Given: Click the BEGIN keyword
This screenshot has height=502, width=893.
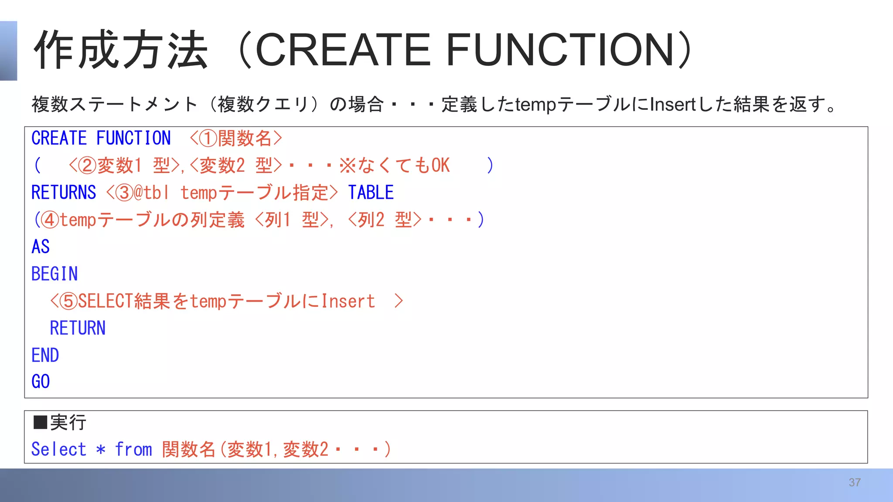Looking at the screenshot, I should click(55, 274).
